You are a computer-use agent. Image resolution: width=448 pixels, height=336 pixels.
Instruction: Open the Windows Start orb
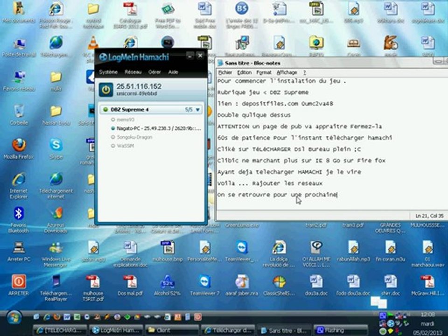(14, 318)
